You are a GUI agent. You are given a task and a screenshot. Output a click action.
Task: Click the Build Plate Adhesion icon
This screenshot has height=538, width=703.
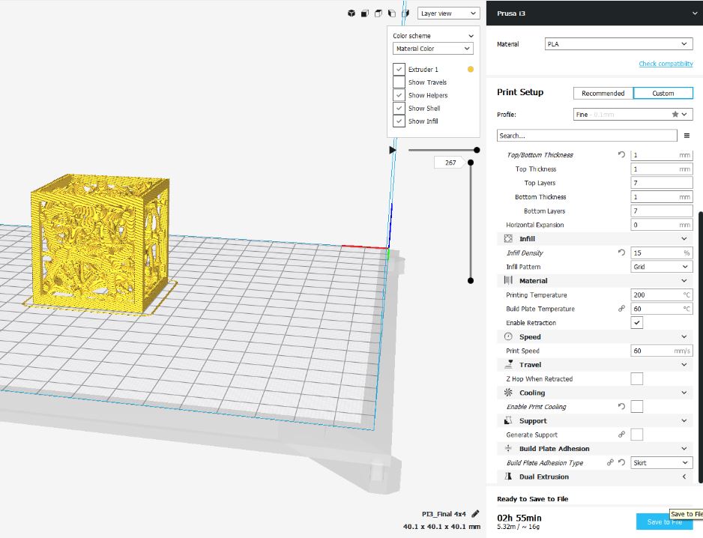click(508, 448)
